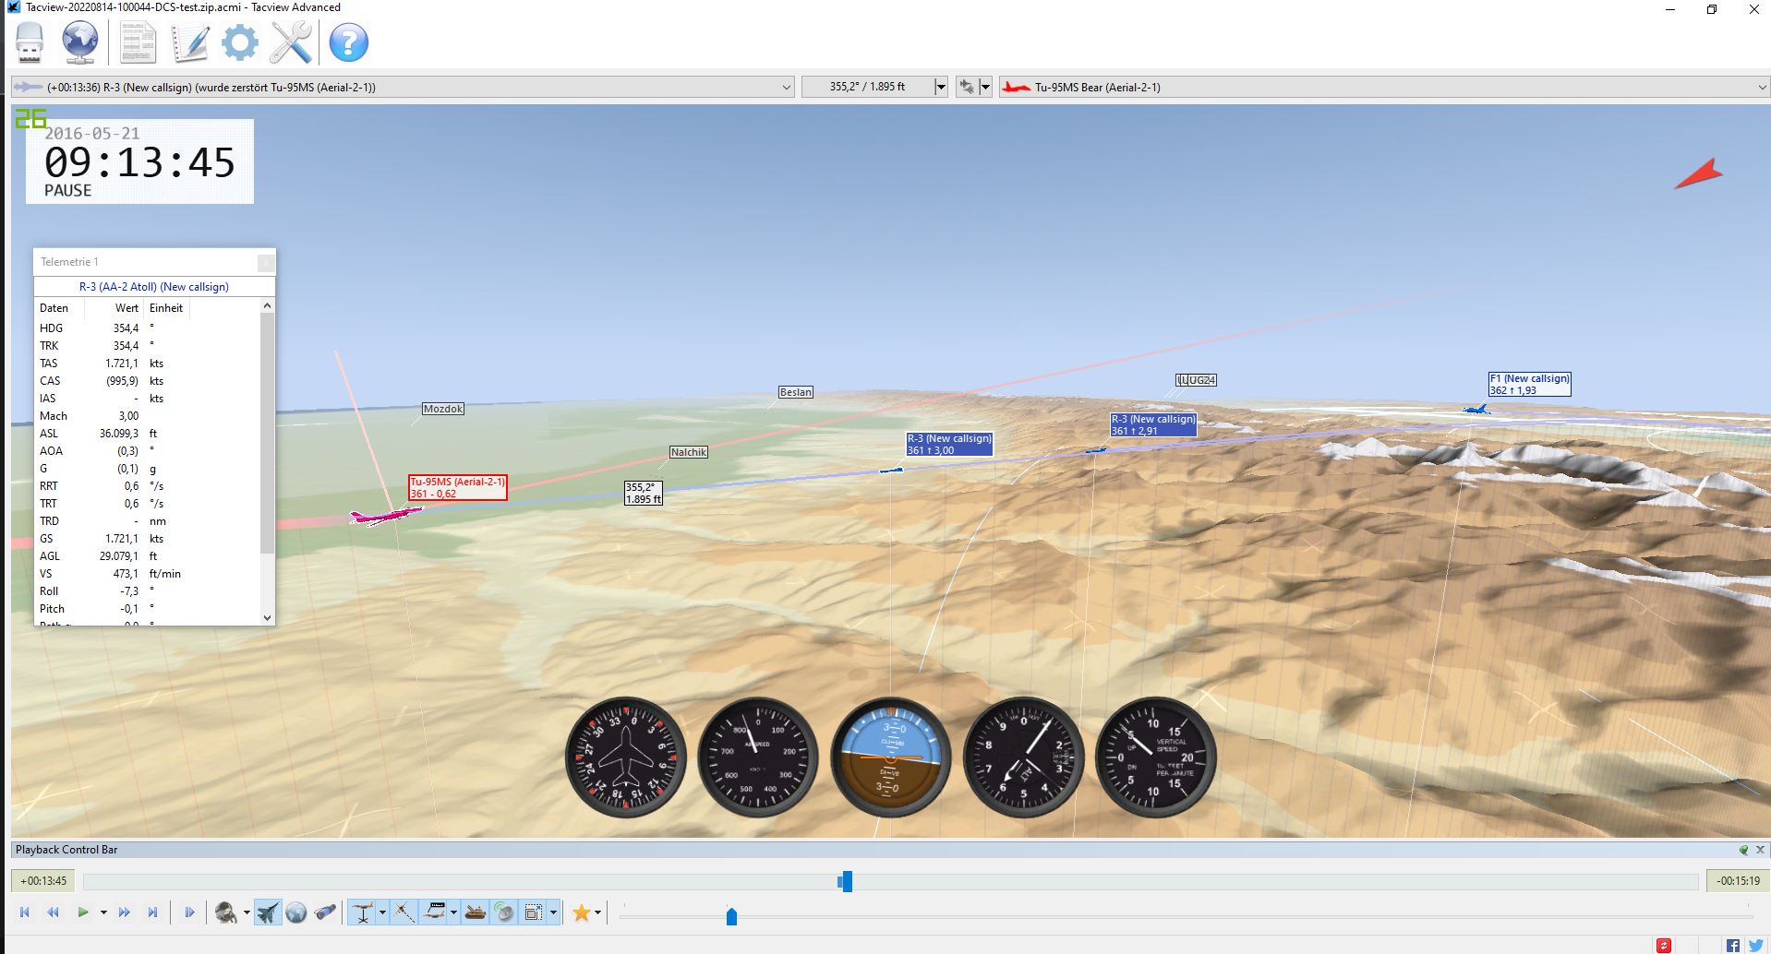The image size is (1771, 954).
Task: Open the wrench and screwdriver tools icon
Action: [x=292, y=42]
